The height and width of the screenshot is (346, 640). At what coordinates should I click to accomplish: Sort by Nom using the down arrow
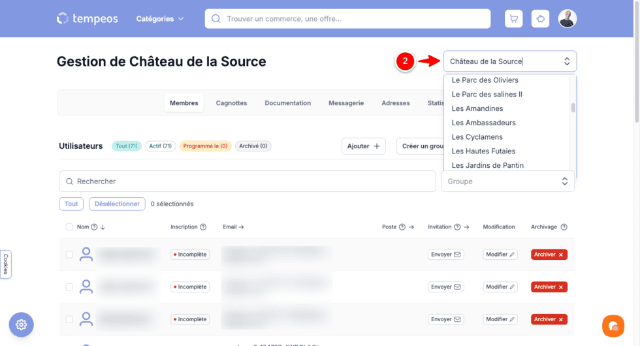(103, 227)
